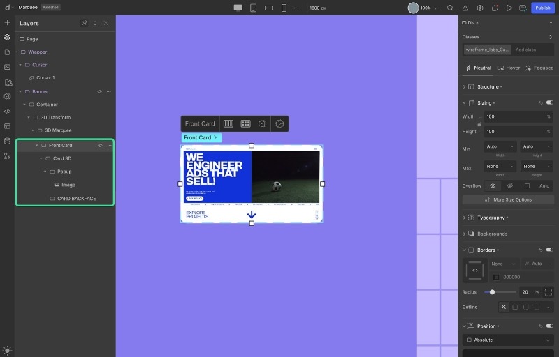Pin the Layers panel
The width and height of the screenshot is (559, 357).
point(85,23)
